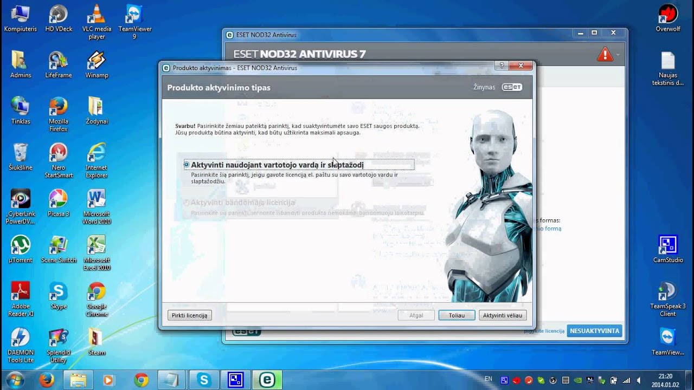Open Steam desktop icon
Viewport: 694px width, 390px height.
[x=97, y=341]
